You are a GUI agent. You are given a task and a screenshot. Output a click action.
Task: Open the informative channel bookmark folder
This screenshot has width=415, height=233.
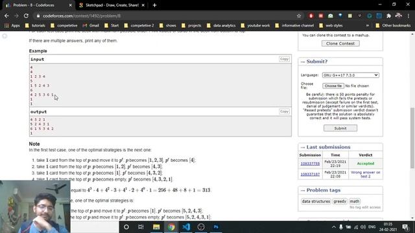pyautogui.click(x=294, y=25)
